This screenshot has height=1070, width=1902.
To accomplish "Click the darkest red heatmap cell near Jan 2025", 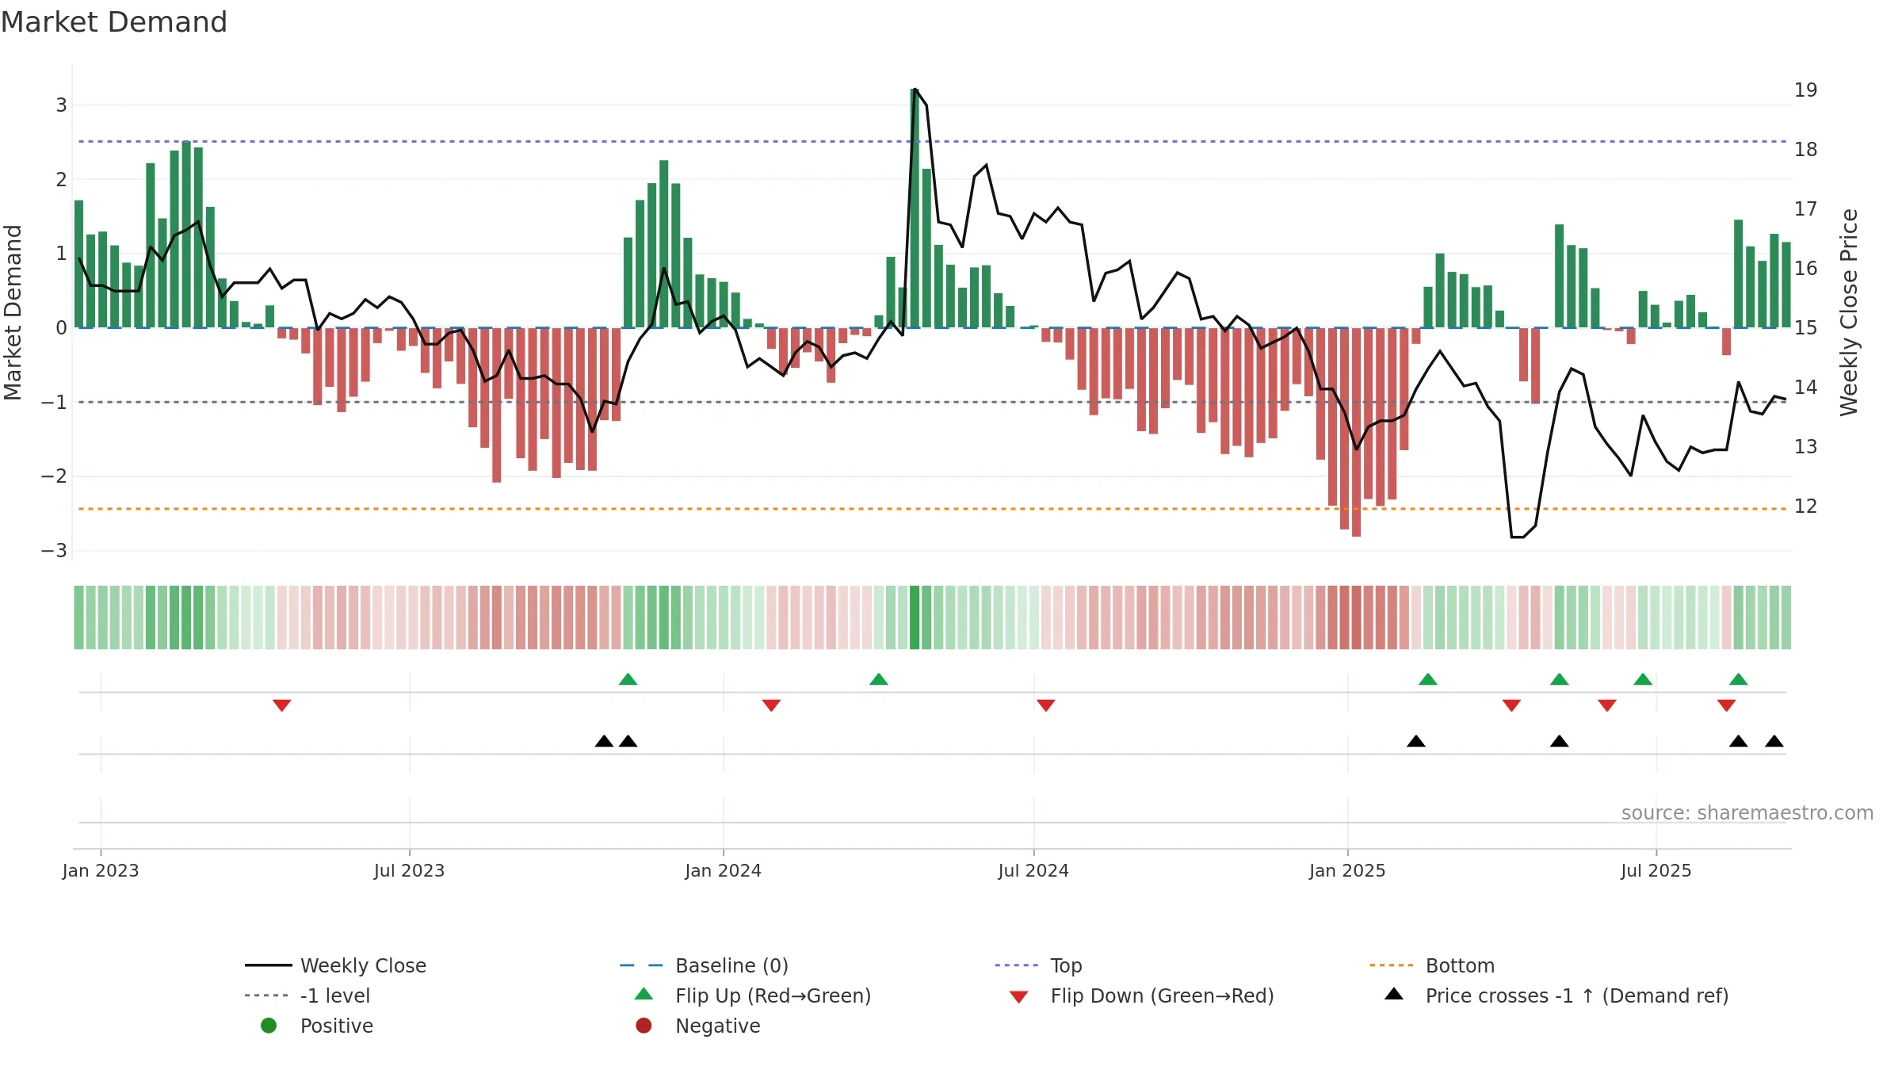I will pyautogui.click(x=1356, y=617).
